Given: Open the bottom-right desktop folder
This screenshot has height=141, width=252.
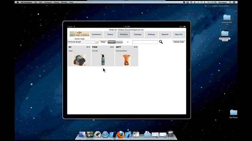Looking at the screenshot, I should [x=233, y=112].
